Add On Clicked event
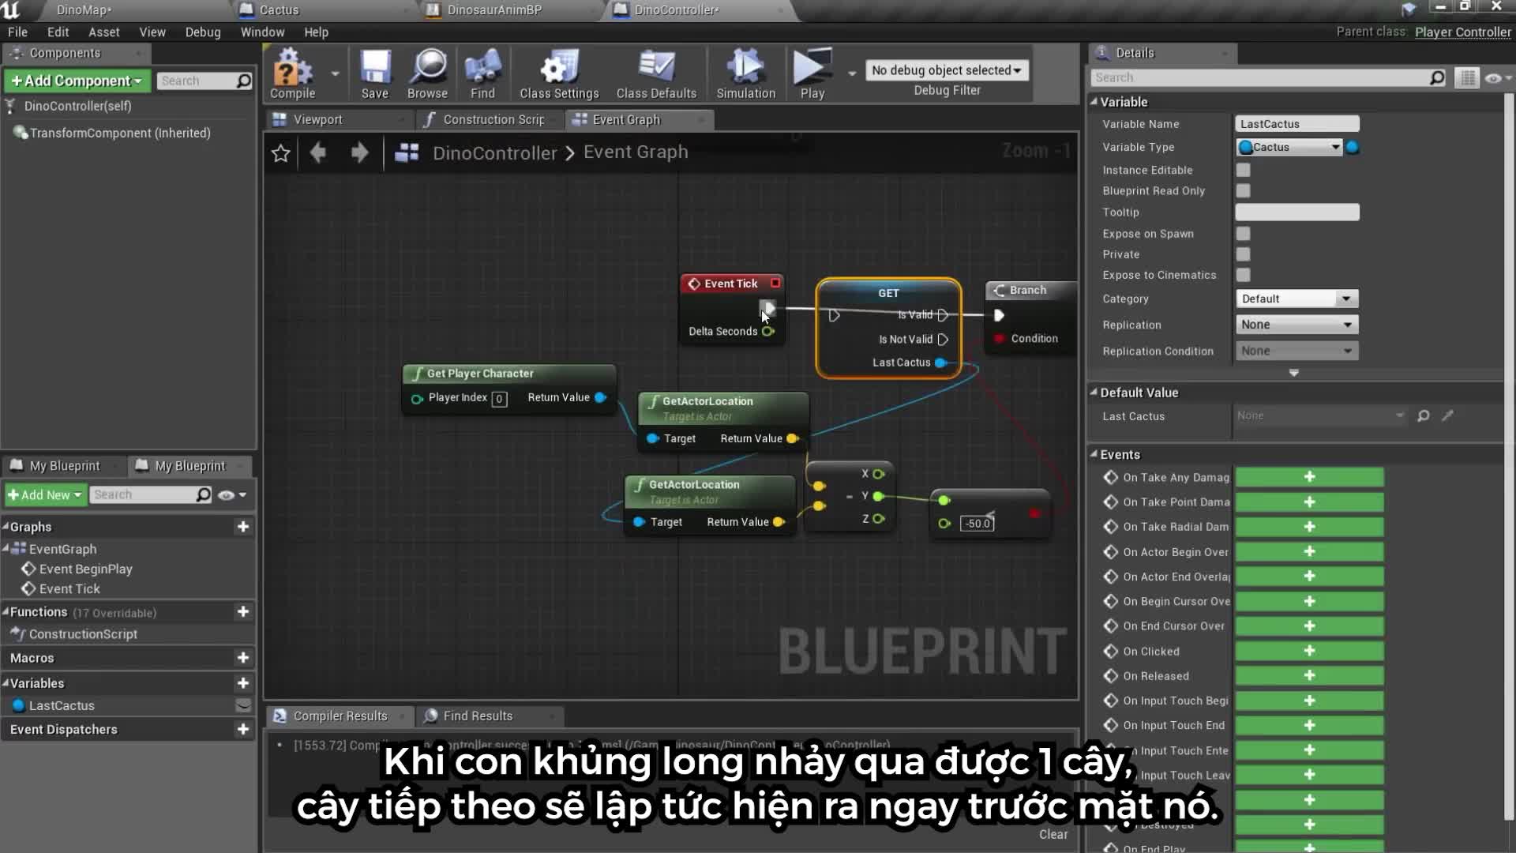 click(1309, 651)
